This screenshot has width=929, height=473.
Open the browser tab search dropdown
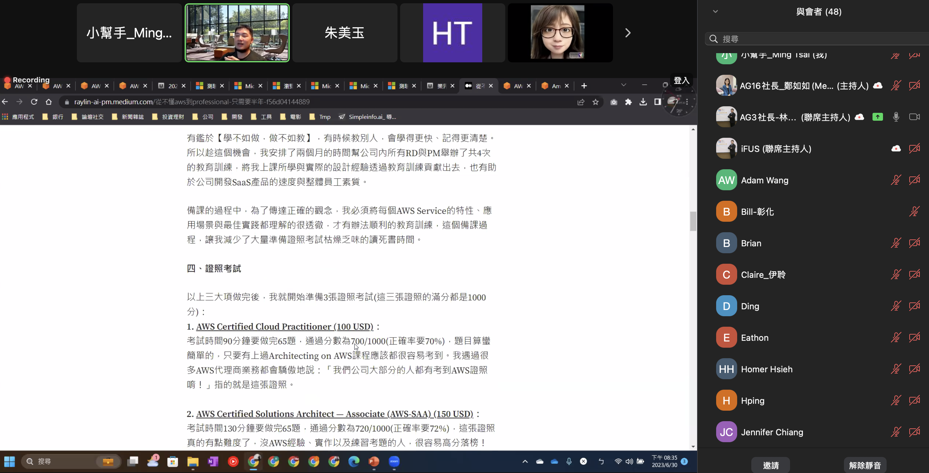pos(623,85)
